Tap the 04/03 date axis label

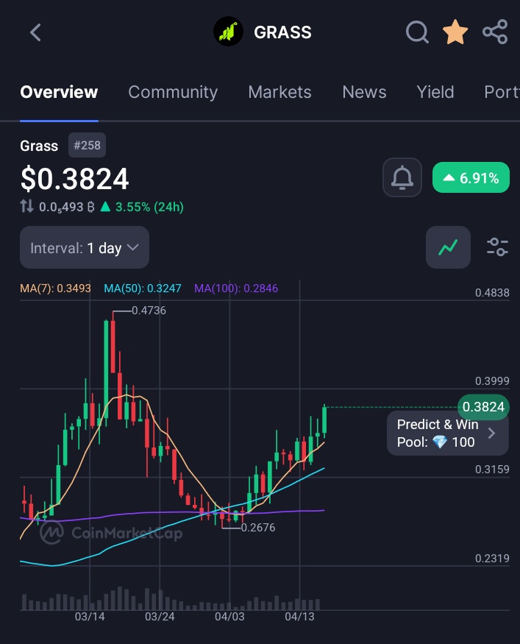[x=229, y=617]
